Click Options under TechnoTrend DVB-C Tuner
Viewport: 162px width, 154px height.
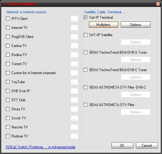pos(136,77)
